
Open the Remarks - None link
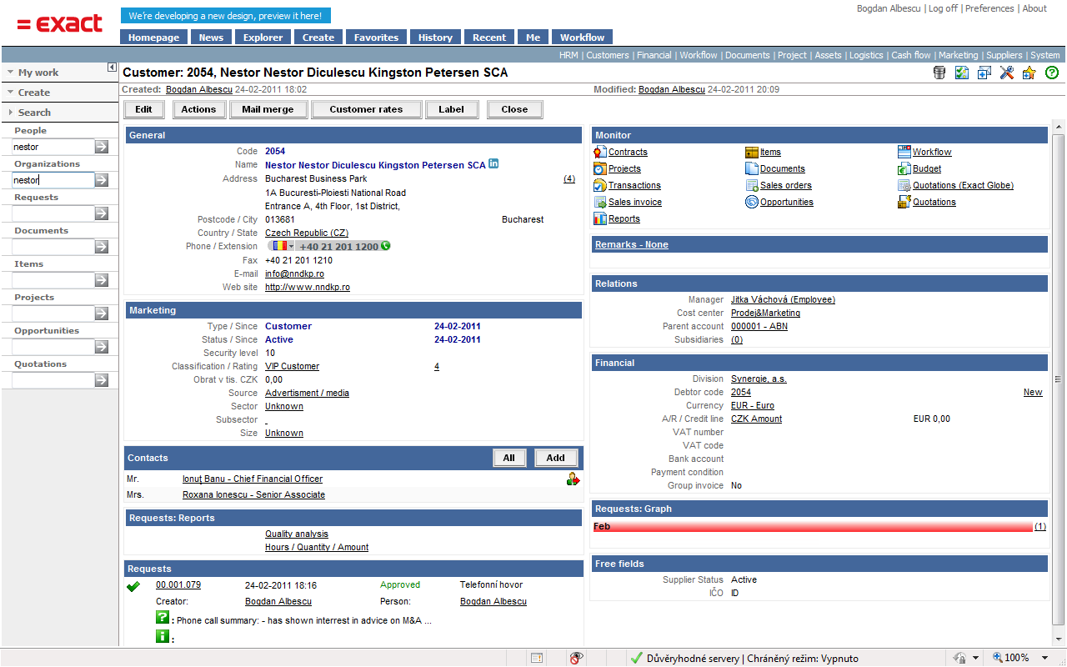(x=632, y=244)
